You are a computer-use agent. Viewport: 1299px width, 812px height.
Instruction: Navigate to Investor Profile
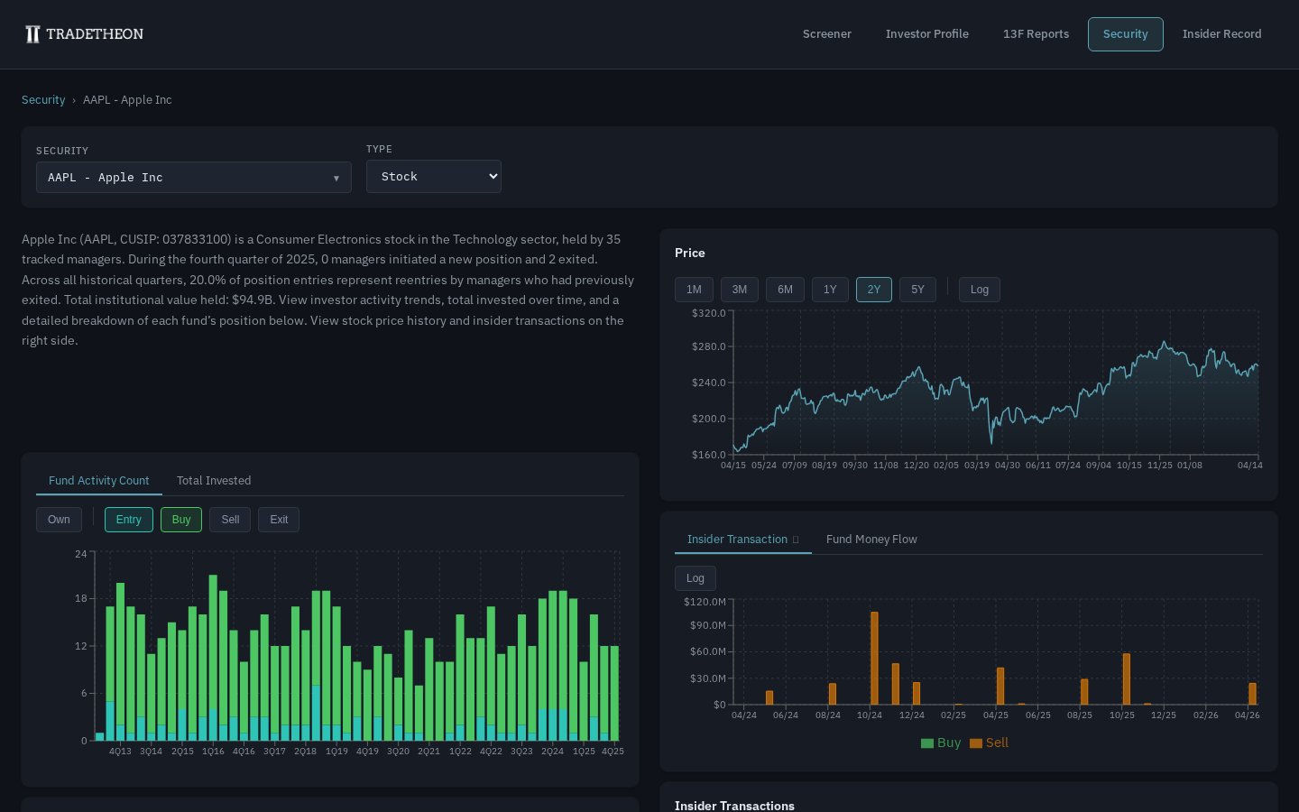[x=927, y=34]
